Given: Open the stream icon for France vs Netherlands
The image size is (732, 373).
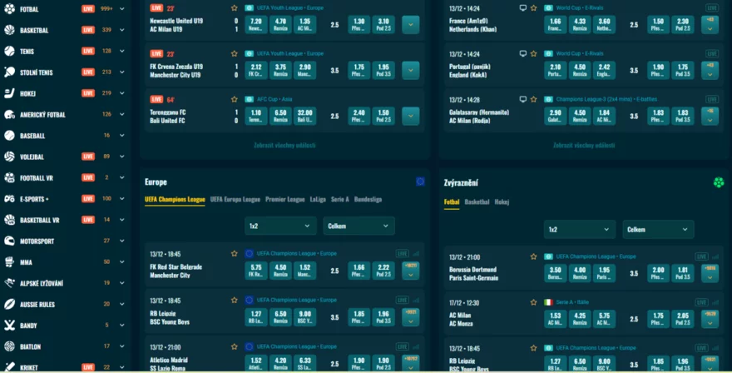Looking at the screenshot, I should (x=522, y=7).
